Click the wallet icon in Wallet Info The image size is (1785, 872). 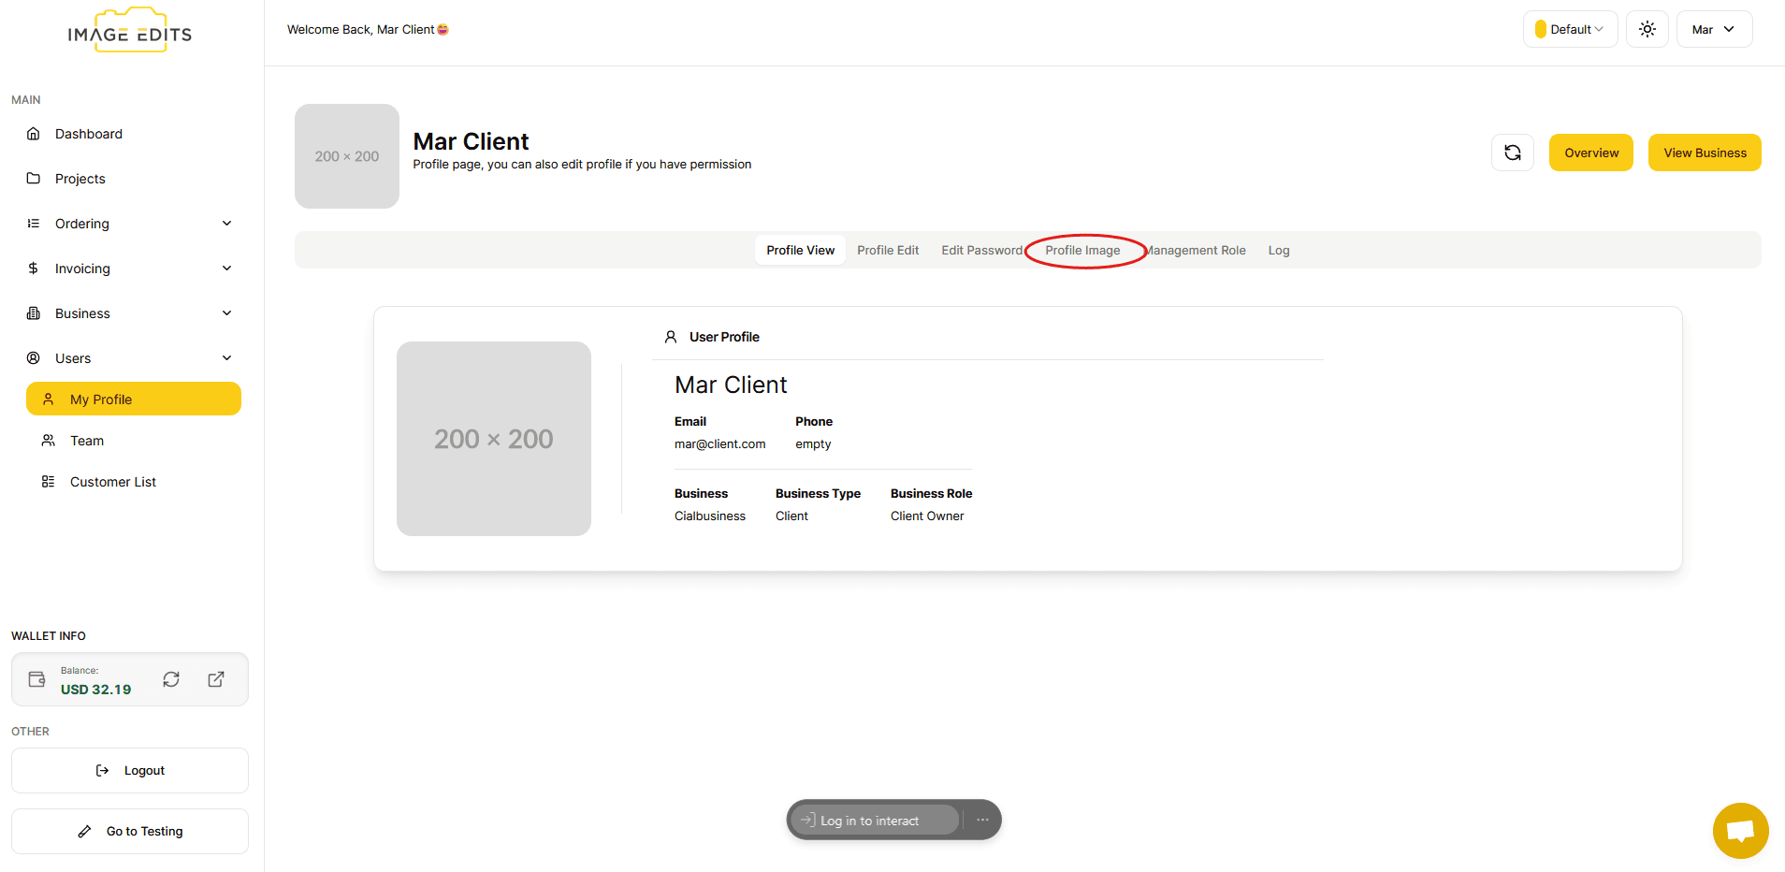tap(37, 679)
